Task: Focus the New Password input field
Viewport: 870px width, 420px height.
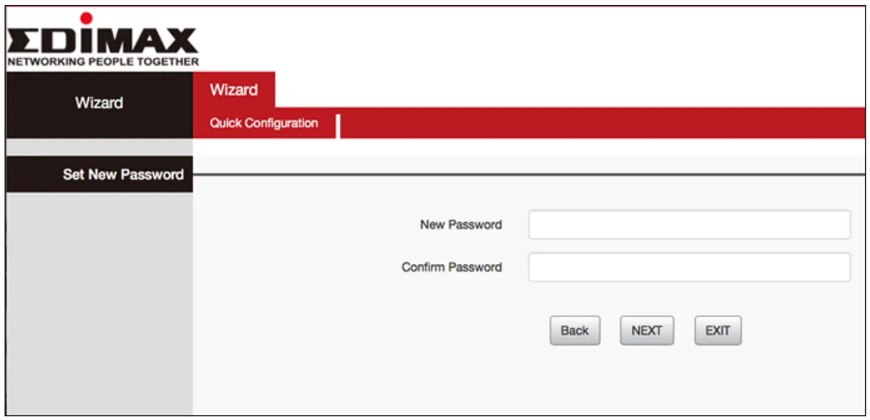Action: (689, 225)
